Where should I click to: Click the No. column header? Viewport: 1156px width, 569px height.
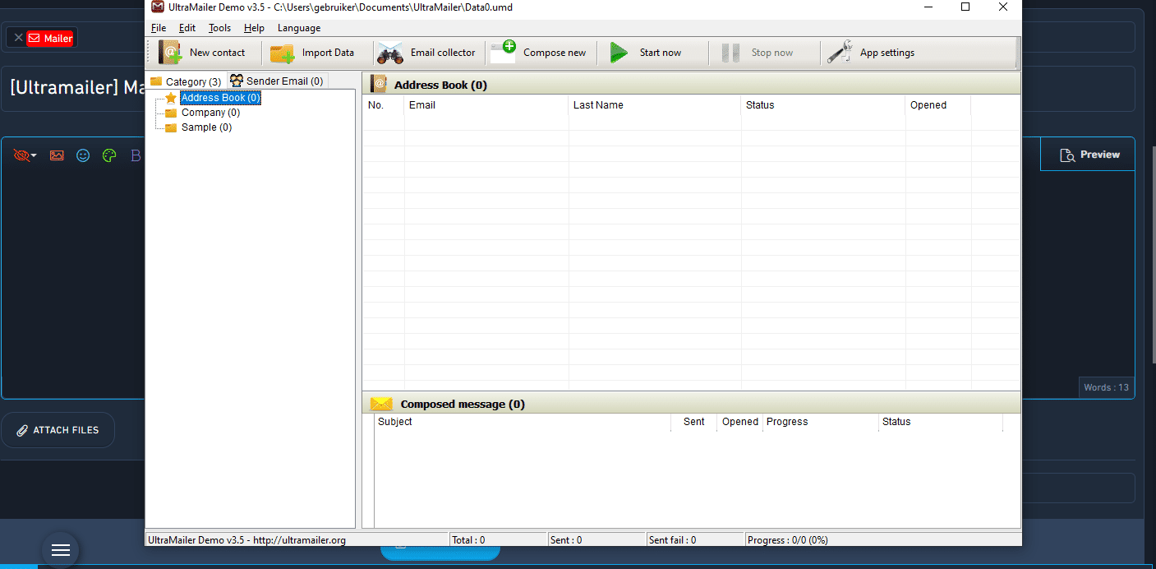point(384,105)
